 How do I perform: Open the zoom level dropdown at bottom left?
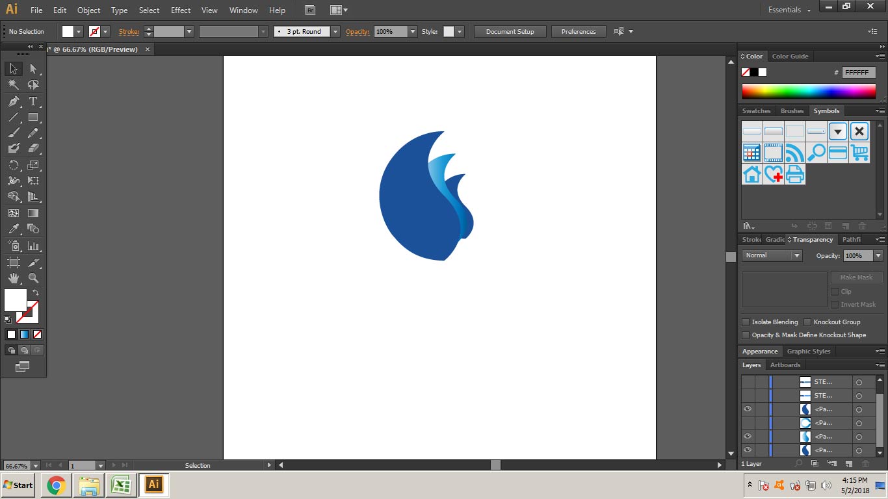click(x=35, y=465)
